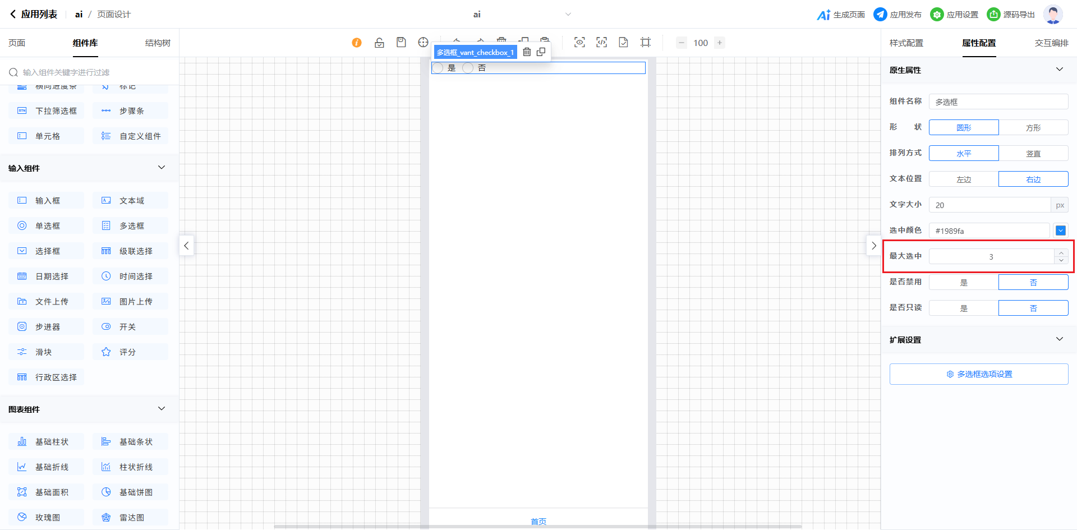Collapse the 输入组件 group
Image resolution: width=1077 pixels, height=530 pixels.
pyautogui.click(x=162, y=168)
